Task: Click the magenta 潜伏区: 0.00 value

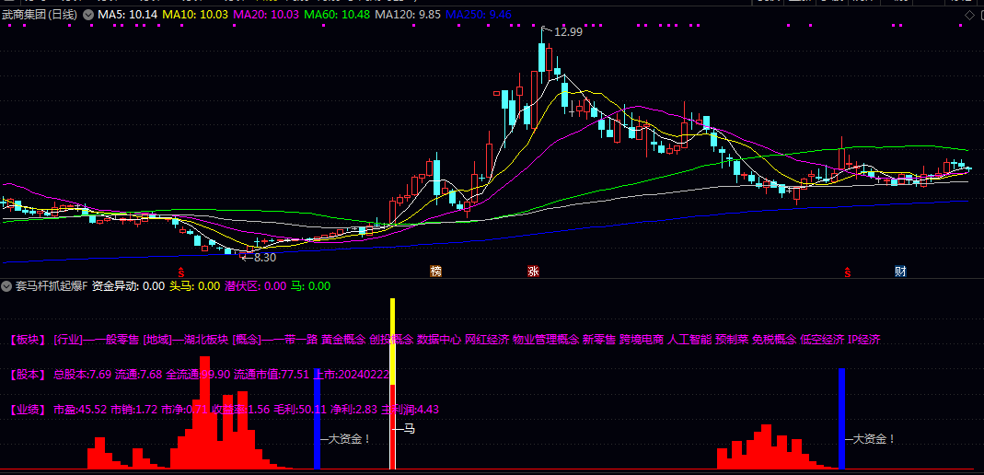Action: [255, 286]
